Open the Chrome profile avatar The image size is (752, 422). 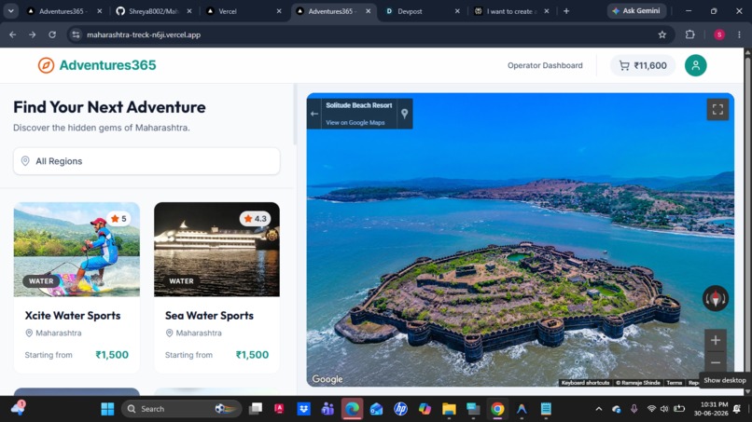[719, 34]
